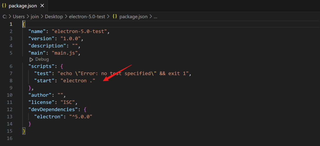Click the Debug play triangle icon
The height and width of the screenshot is (146, 320).
31,59
